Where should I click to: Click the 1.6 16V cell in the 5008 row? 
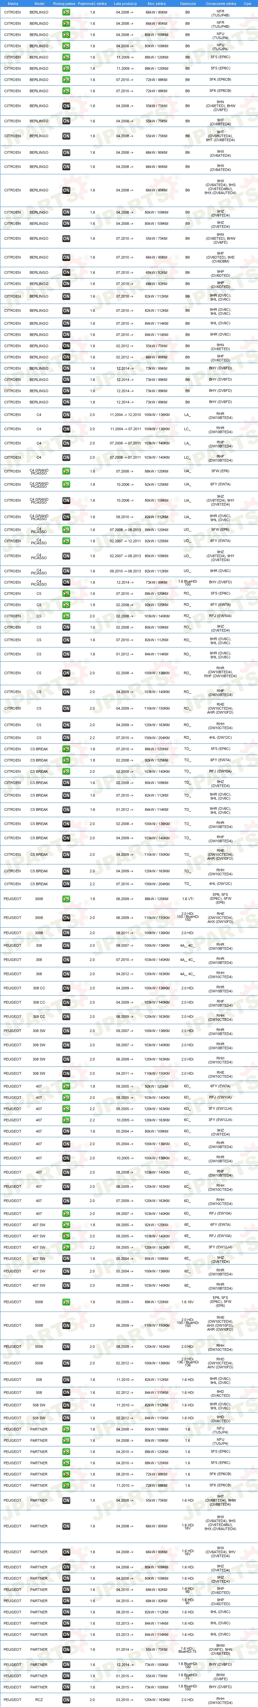(187, 1302)
